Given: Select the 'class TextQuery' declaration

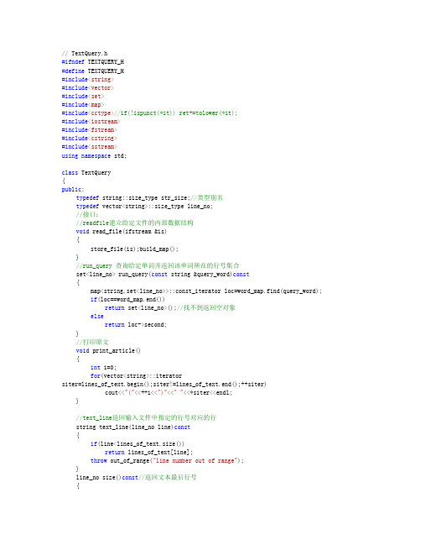Looking at the screenshot, I should coord(86,172).
